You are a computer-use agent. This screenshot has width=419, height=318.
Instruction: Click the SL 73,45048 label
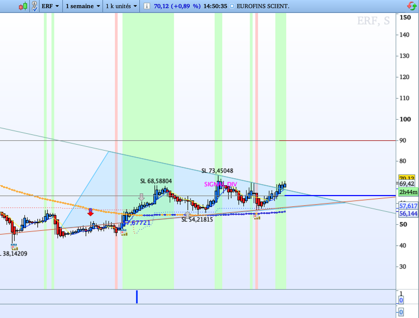pyautogui.click(x=218, y=171)
